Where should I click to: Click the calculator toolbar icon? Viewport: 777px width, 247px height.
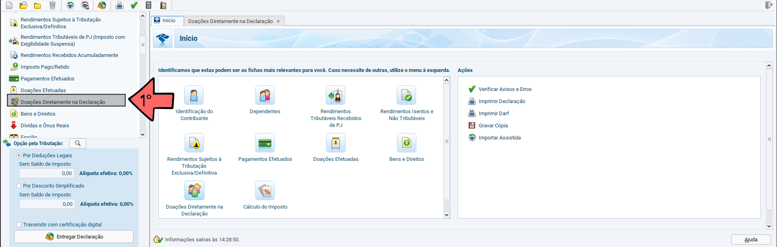click(149, 5)
